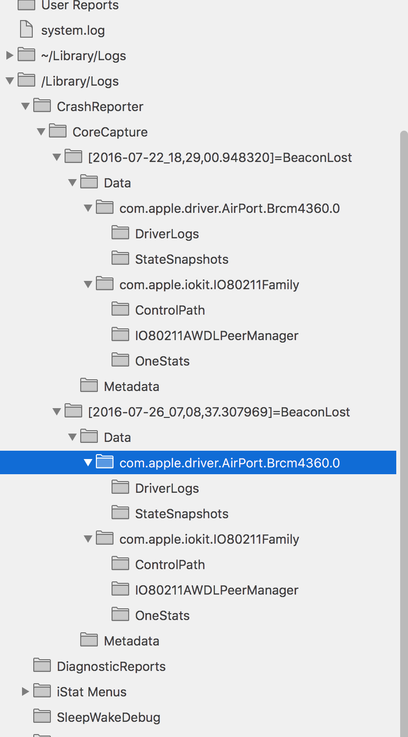This screenshot has width=408, height=737.
Task: Collapse Data folder under 07-22 BeaconLost
Action: click(x=72, y=183)
